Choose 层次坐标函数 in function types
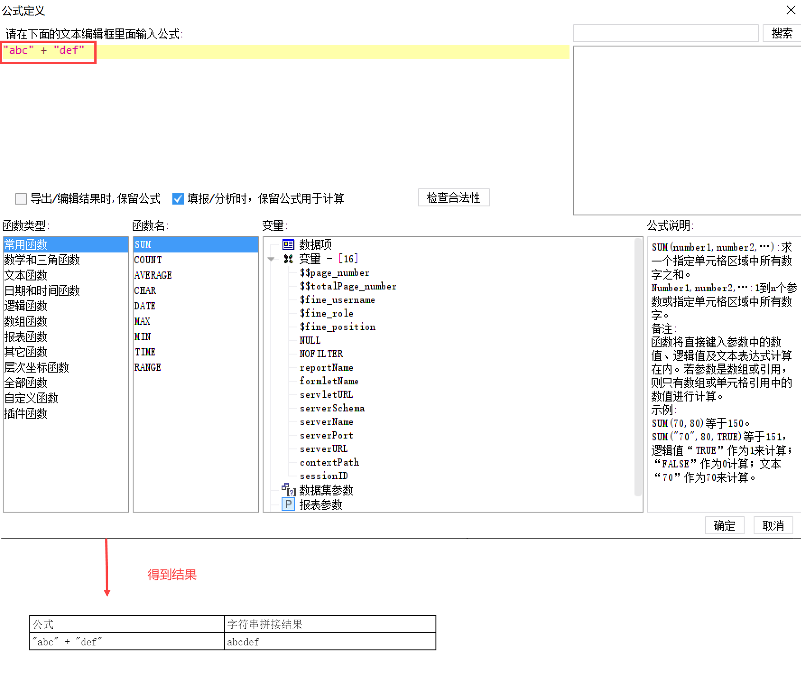The image size is (801, 691). [66, 368]
